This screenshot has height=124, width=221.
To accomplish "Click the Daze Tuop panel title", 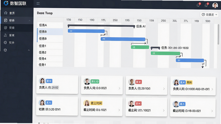I will [45, 13].
